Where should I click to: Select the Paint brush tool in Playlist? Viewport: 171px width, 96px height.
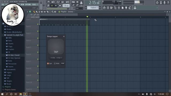37,12
